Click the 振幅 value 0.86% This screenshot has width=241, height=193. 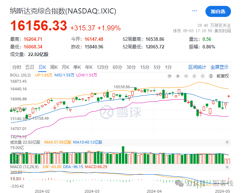tap(209, 47)
